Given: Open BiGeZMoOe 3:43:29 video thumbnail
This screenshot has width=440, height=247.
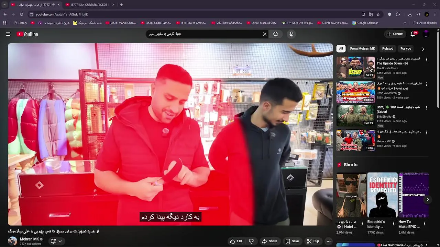Looking at the screenshot, I should 355,116.
